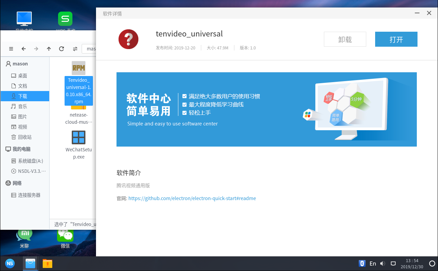The height and width of the screenshot is (271, 438).
Task: Select 系统磁盘(A:) in sidebar
Action: (25, 161)
